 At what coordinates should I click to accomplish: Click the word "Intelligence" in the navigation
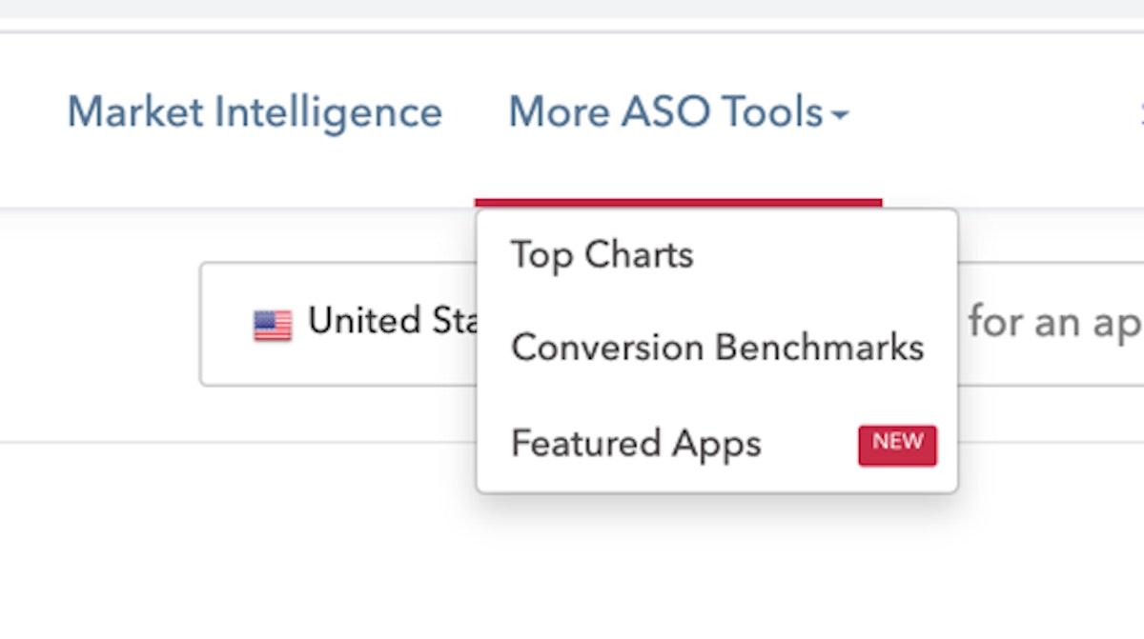(x=328, y=112)
